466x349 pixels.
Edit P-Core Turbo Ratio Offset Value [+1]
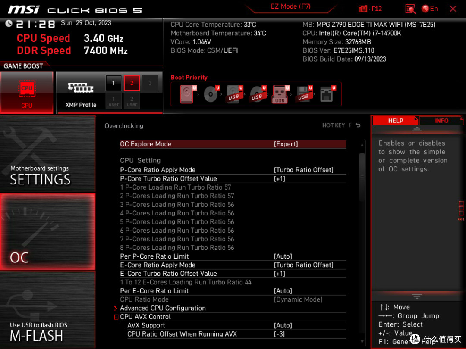coord(233,179)
